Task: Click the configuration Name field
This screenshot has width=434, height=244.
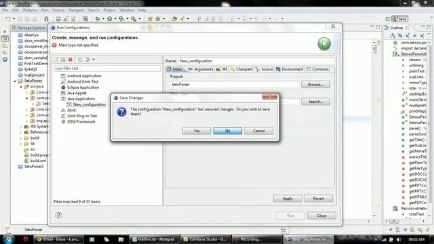Action: [x=256, y=61]
